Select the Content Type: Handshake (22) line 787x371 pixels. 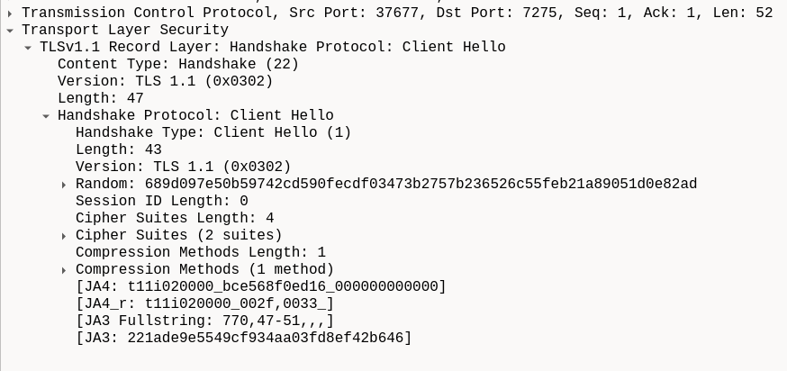tap(177, 64)
